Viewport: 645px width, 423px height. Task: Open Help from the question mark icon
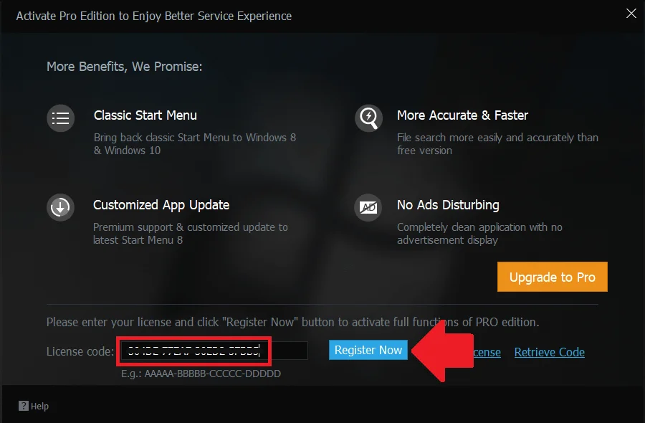pyautogui.click(x=24, y=406)
